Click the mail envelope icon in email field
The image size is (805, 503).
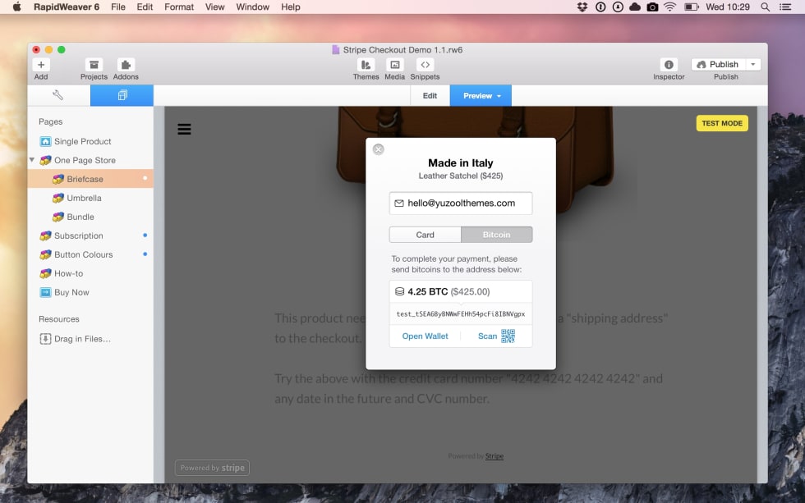[399, 203]
